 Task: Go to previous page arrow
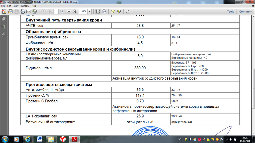tap(43, 11)
